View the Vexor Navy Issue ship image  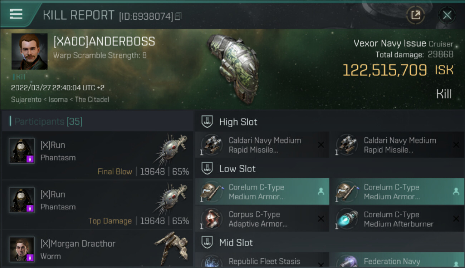232,68
